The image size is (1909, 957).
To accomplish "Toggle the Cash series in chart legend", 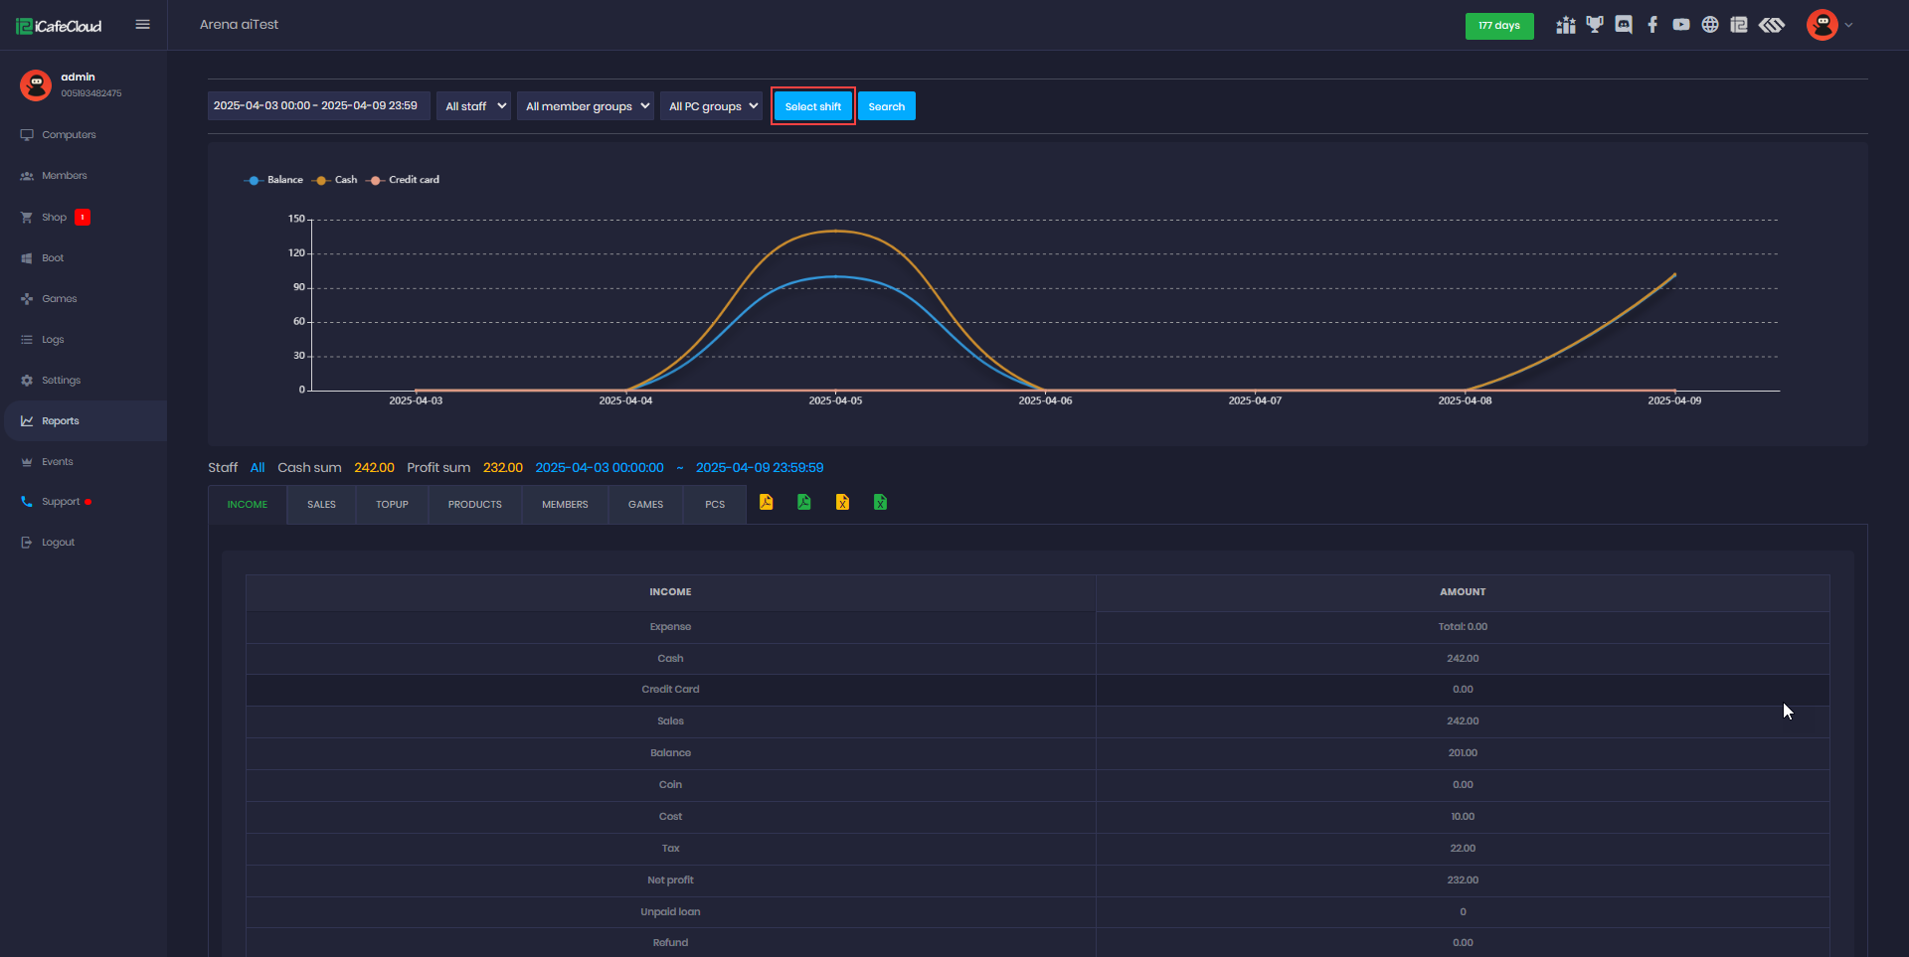I will (x=335, y=180).
